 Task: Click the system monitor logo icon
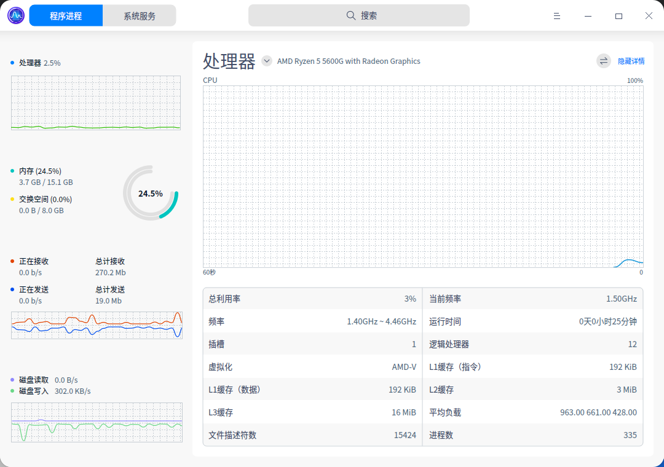point(15,15)
